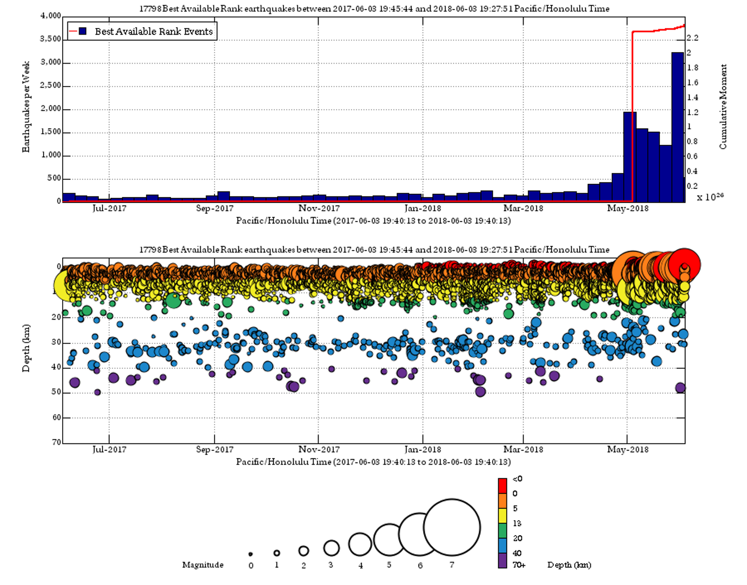Click the magnitude 7 circle in the legend
The height and width of the screenshot is (585, 747).
coord(452,528)
